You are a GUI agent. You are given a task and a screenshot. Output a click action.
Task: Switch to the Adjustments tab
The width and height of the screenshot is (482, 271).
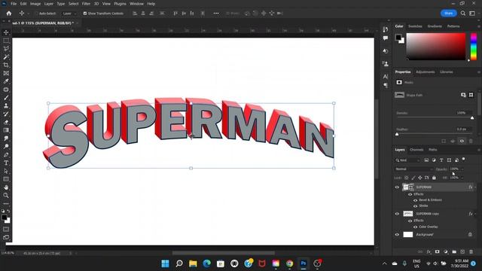tap(425, 72)
